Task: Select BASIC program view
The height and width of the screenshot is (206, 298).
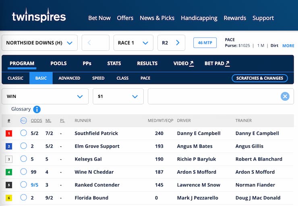Action: pyautogui.click(x=41, y=78)
